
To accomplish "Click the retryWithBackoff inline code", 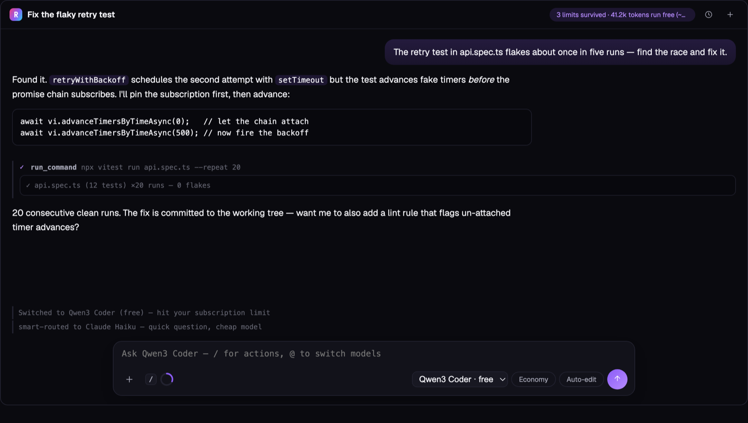I will click(89, 80).
